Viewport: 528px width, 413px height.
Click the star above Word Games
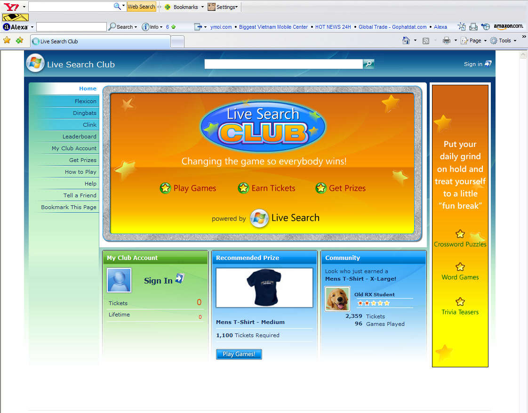[460, 267]
